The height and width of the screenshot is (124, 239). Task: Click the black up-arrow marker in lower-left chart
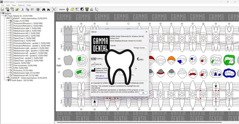(x=95, y=101)
